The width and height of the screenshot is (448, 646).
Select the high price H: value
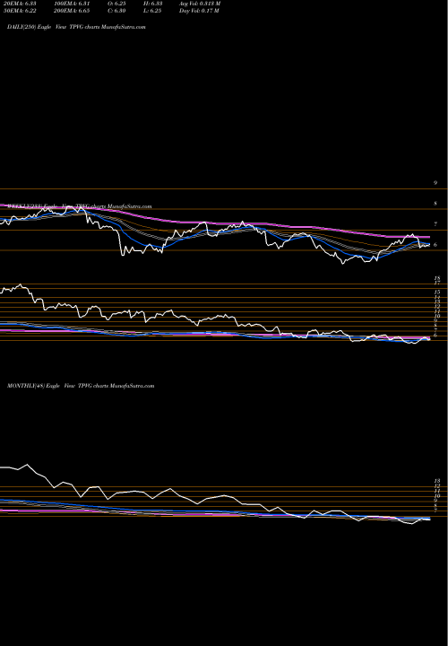click(153, 4)
